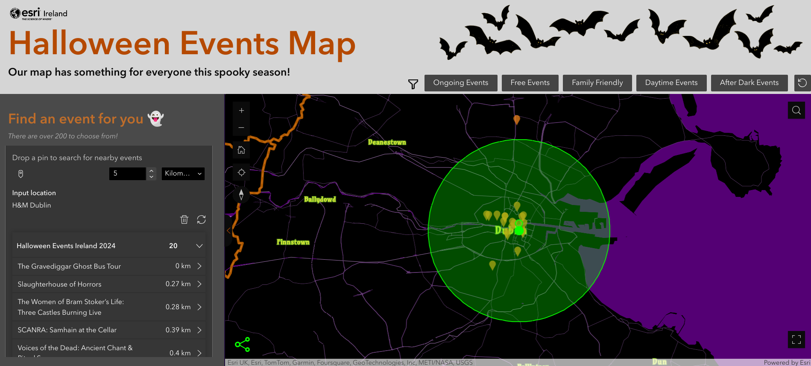Return map to default home extent
This screenshot has height=366, width=811.
(x=241, y=150)
